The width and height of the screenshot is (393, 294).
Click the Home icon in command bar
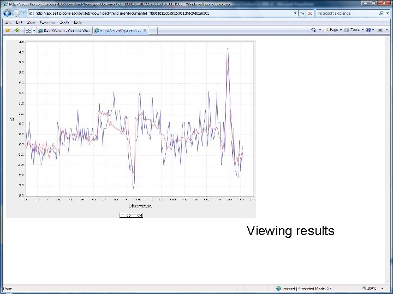[313, 30]
